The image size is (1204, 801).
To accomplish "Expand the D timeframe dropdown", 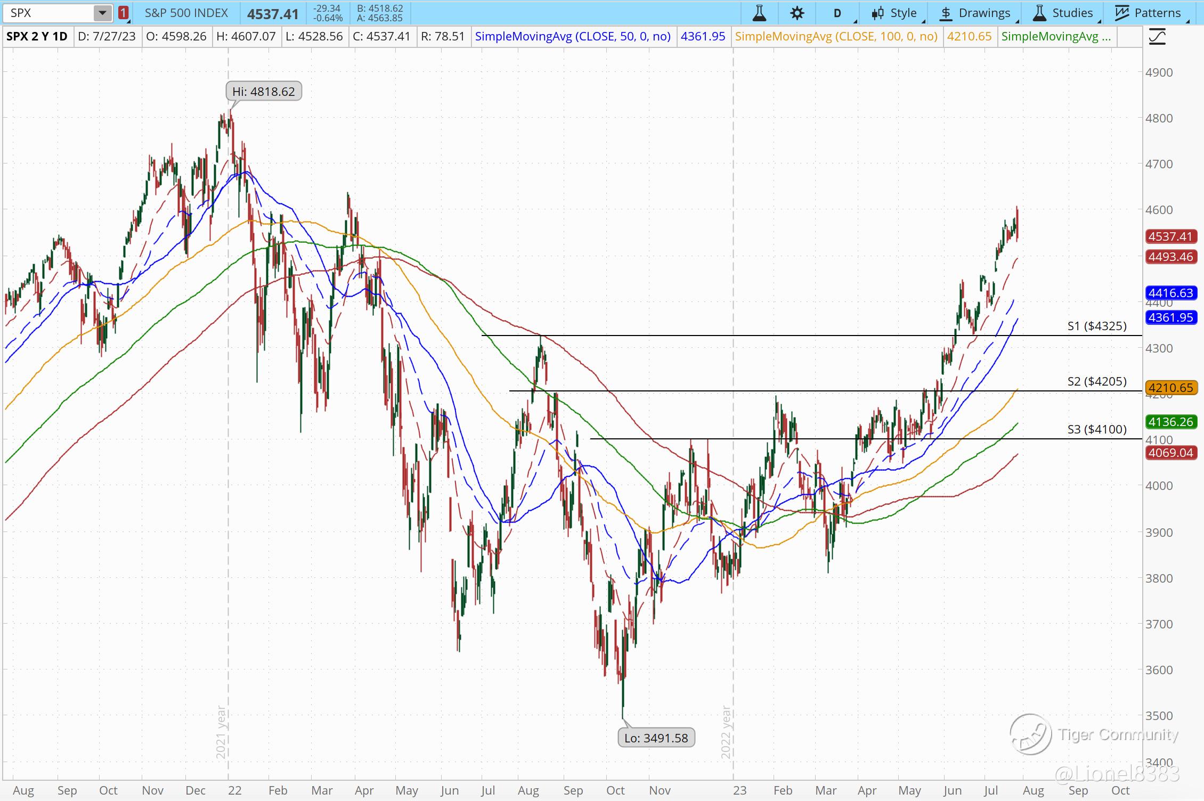I will click(838, 13).
